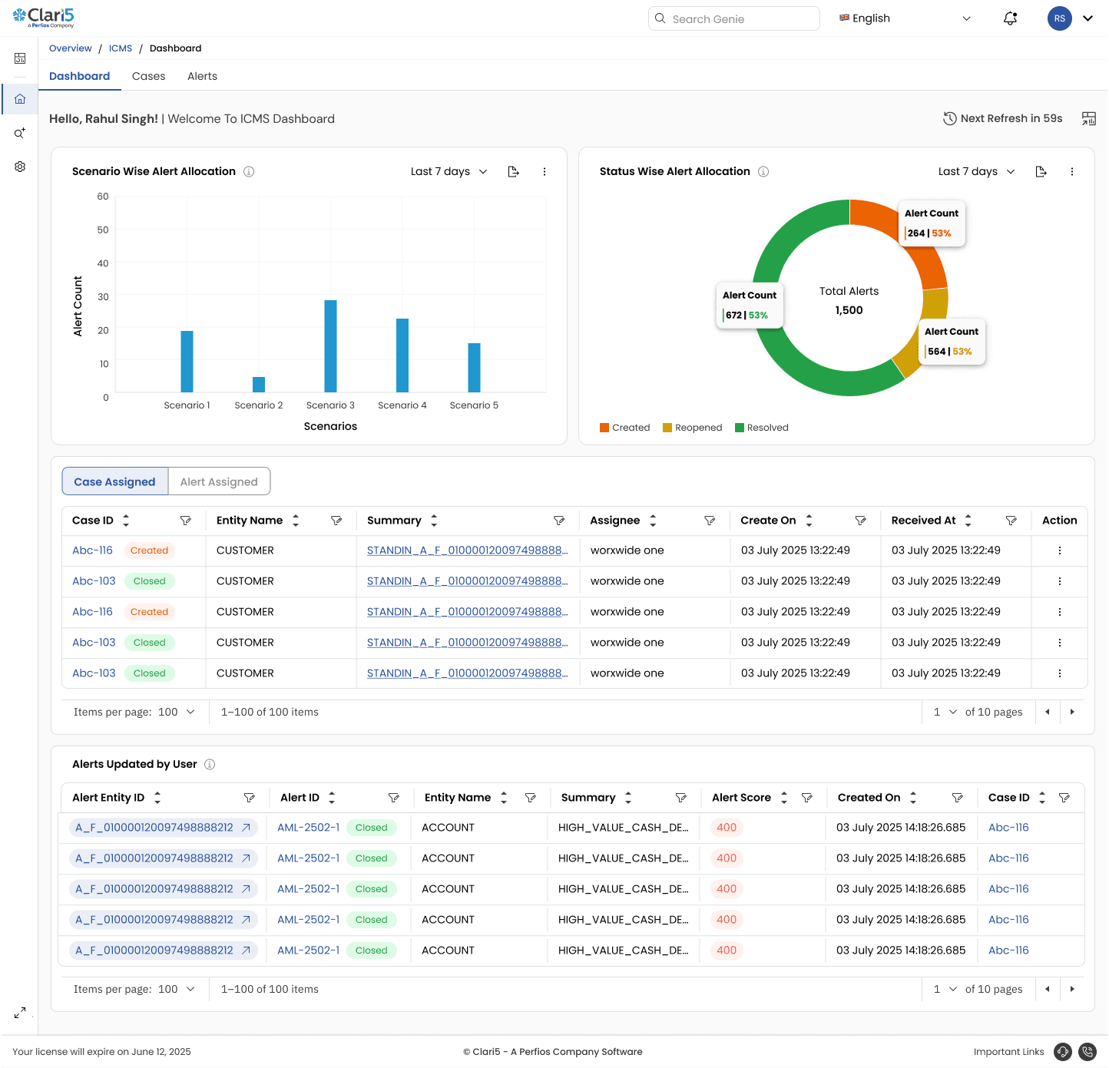
Task: Click the home icon in left sidebar
Action: [x=20, y=99]
